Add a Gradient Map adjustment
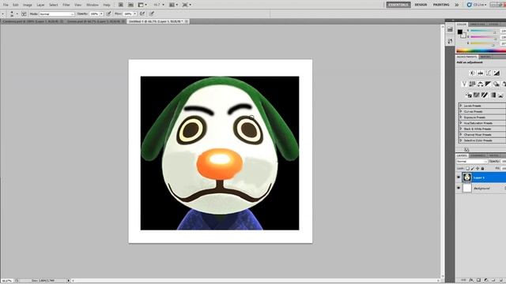This screenshot has height=284, width=506. [x=493, y=95]
